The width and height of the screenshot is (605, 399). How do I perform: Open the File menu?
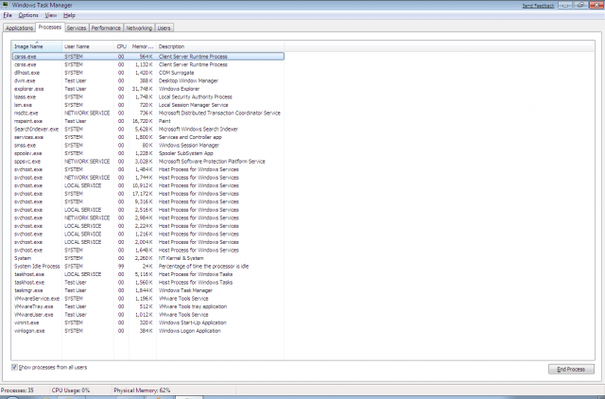(8, 15)
